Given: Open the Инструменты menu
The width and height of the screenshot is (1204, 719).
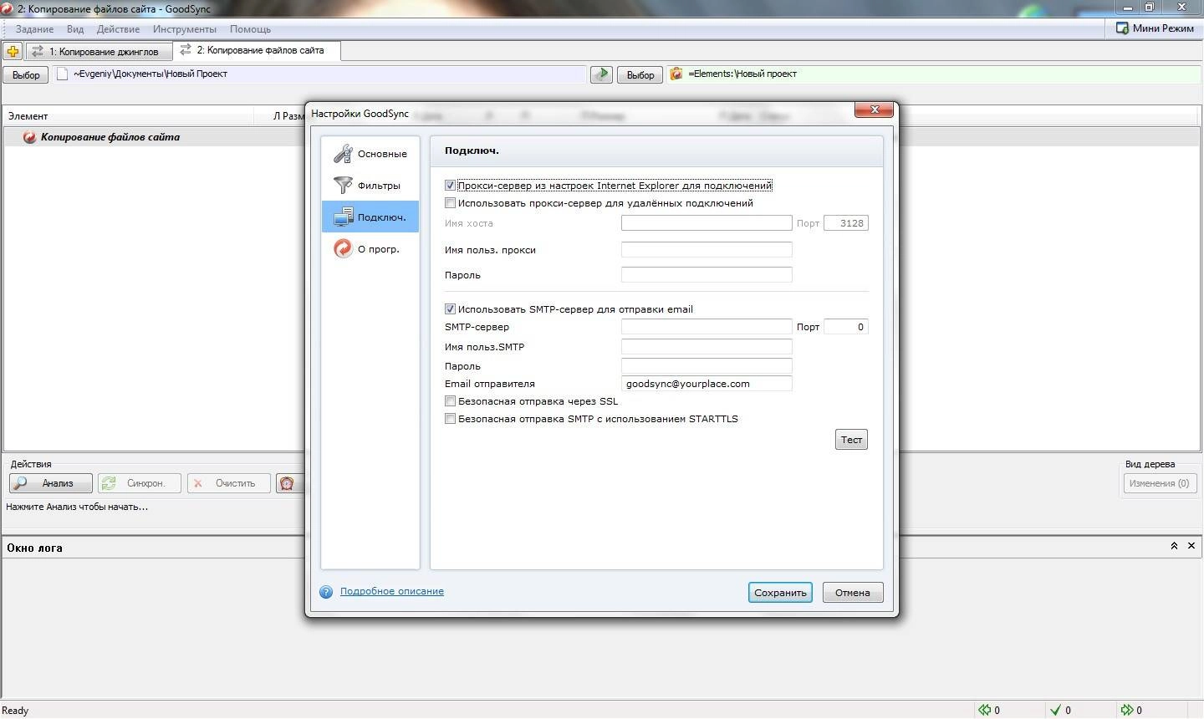Looking at the screenshot, I should [185, 29].
